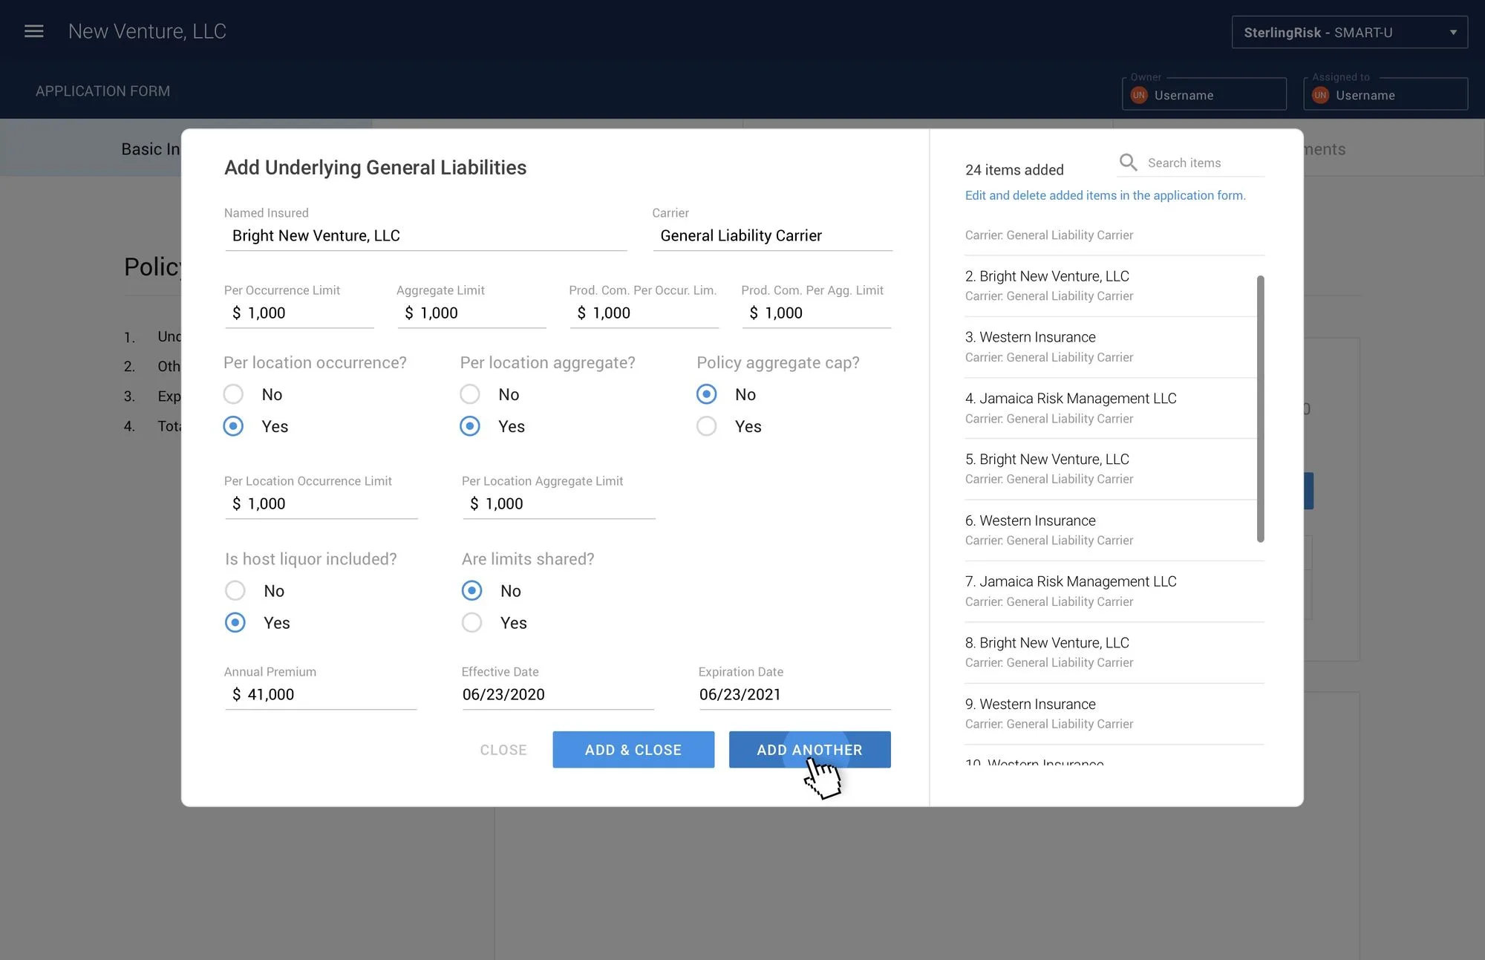Screen dimensions: 1485x960
Task: Open the hamburger navigation menu
Action: [x=34, y=31]
